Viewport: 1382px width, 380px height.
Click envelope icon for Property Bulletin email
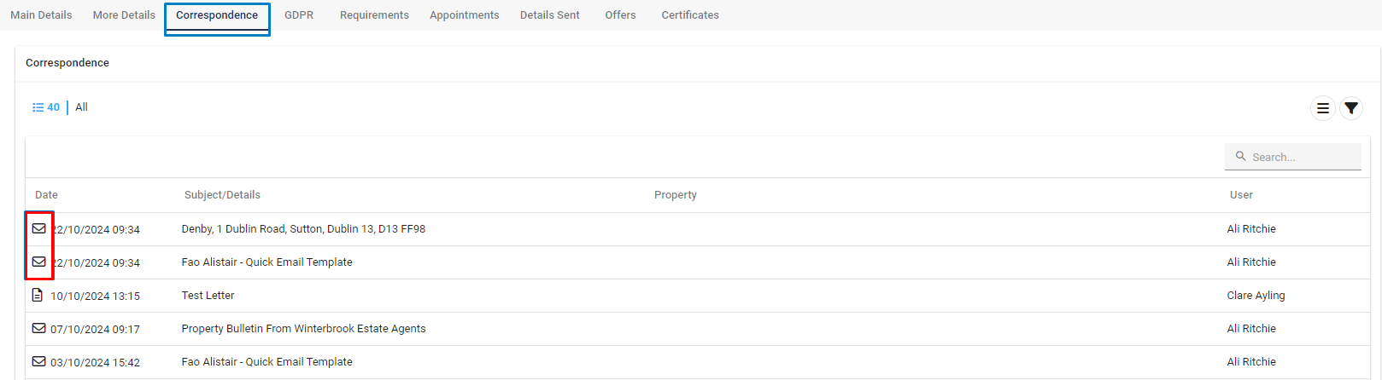pyautogui.click(x=39, y=328)
